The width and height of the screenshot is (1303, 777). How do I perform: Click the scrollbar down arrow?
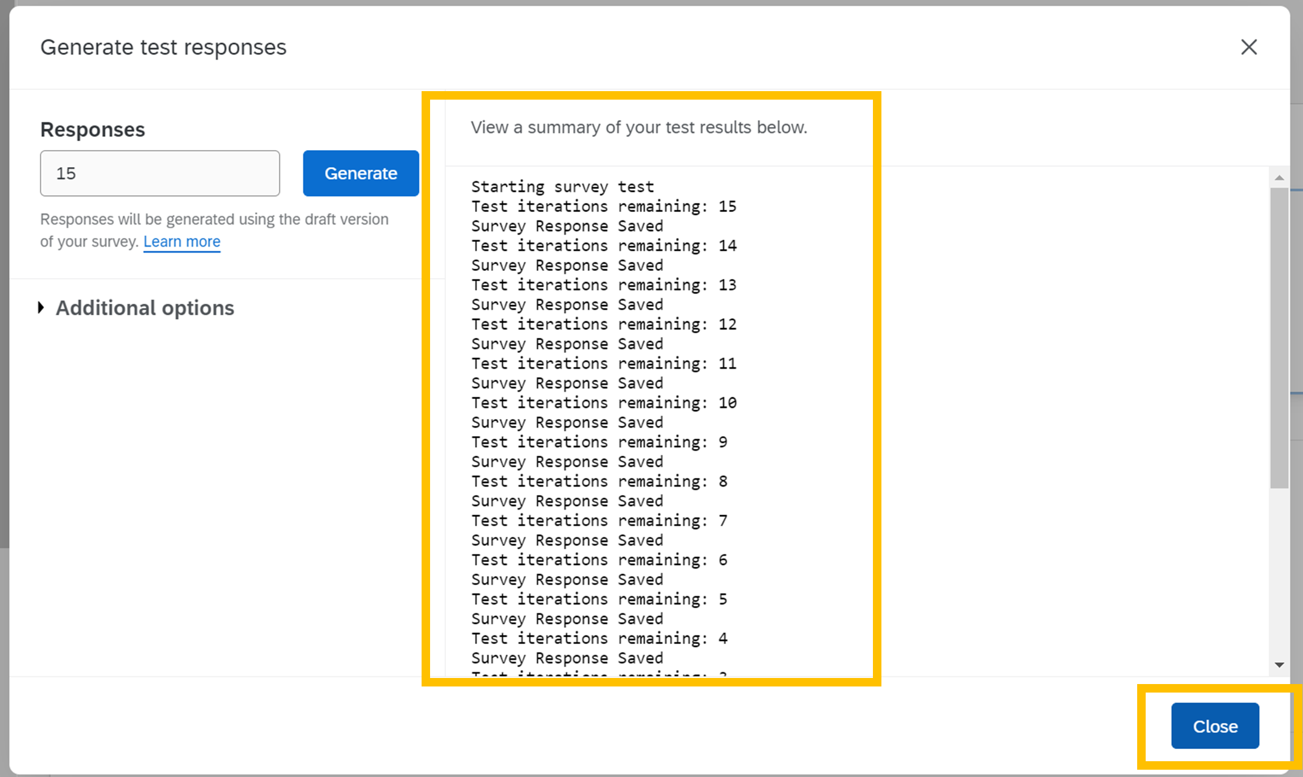tap(1281, 665)
